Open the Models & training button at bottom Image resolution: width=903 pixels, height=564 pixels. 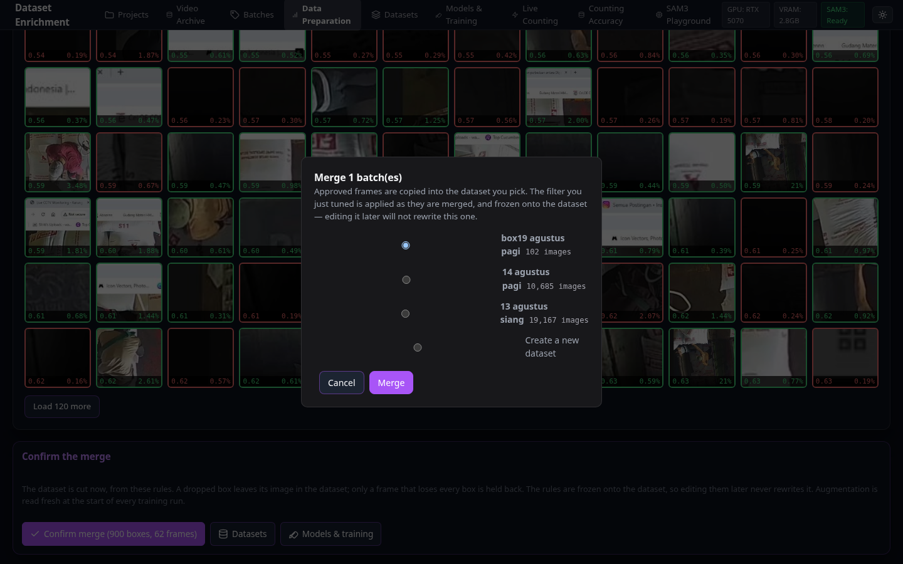330,534
